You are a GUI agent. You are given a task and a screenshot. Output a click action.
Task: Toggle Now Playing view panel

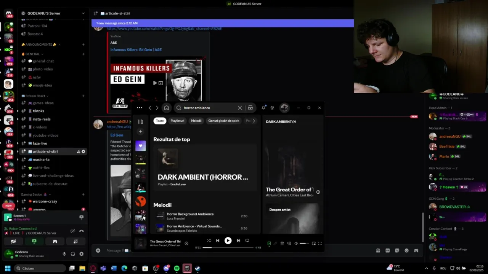tap(269, 244)
